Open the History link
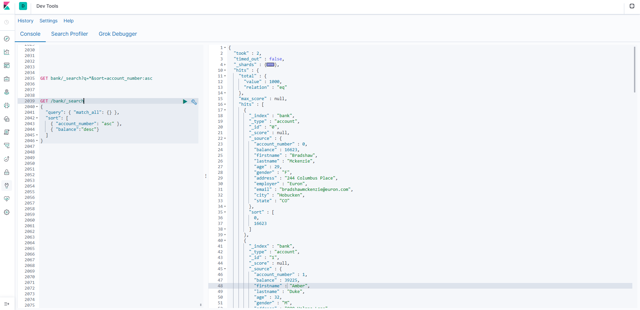 [x=25, y=21]
